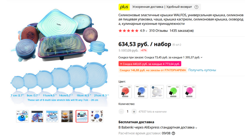
Task: Expand the AliExpress delivery method dropdown
Action: 196,128
